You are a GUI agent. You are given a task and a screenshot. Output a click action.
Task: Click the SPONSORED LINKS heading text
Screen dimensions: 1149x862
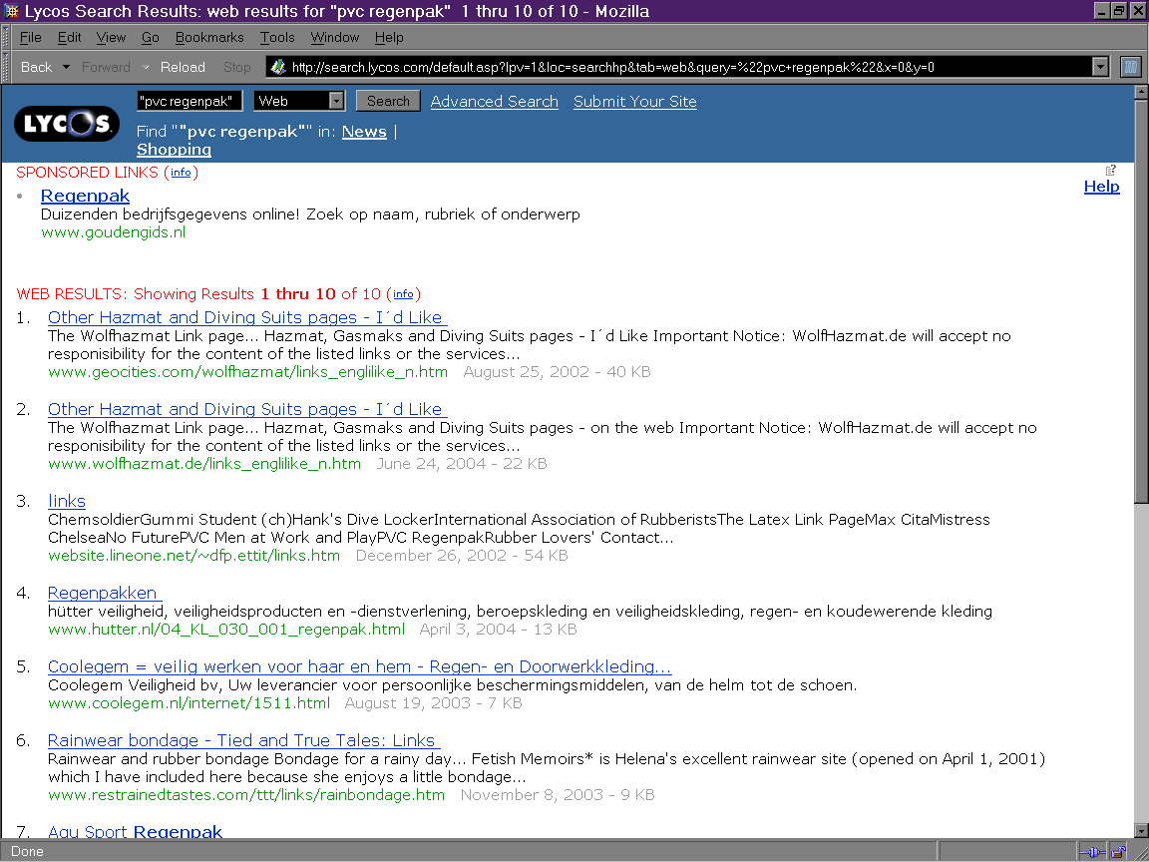coord(87,173)
